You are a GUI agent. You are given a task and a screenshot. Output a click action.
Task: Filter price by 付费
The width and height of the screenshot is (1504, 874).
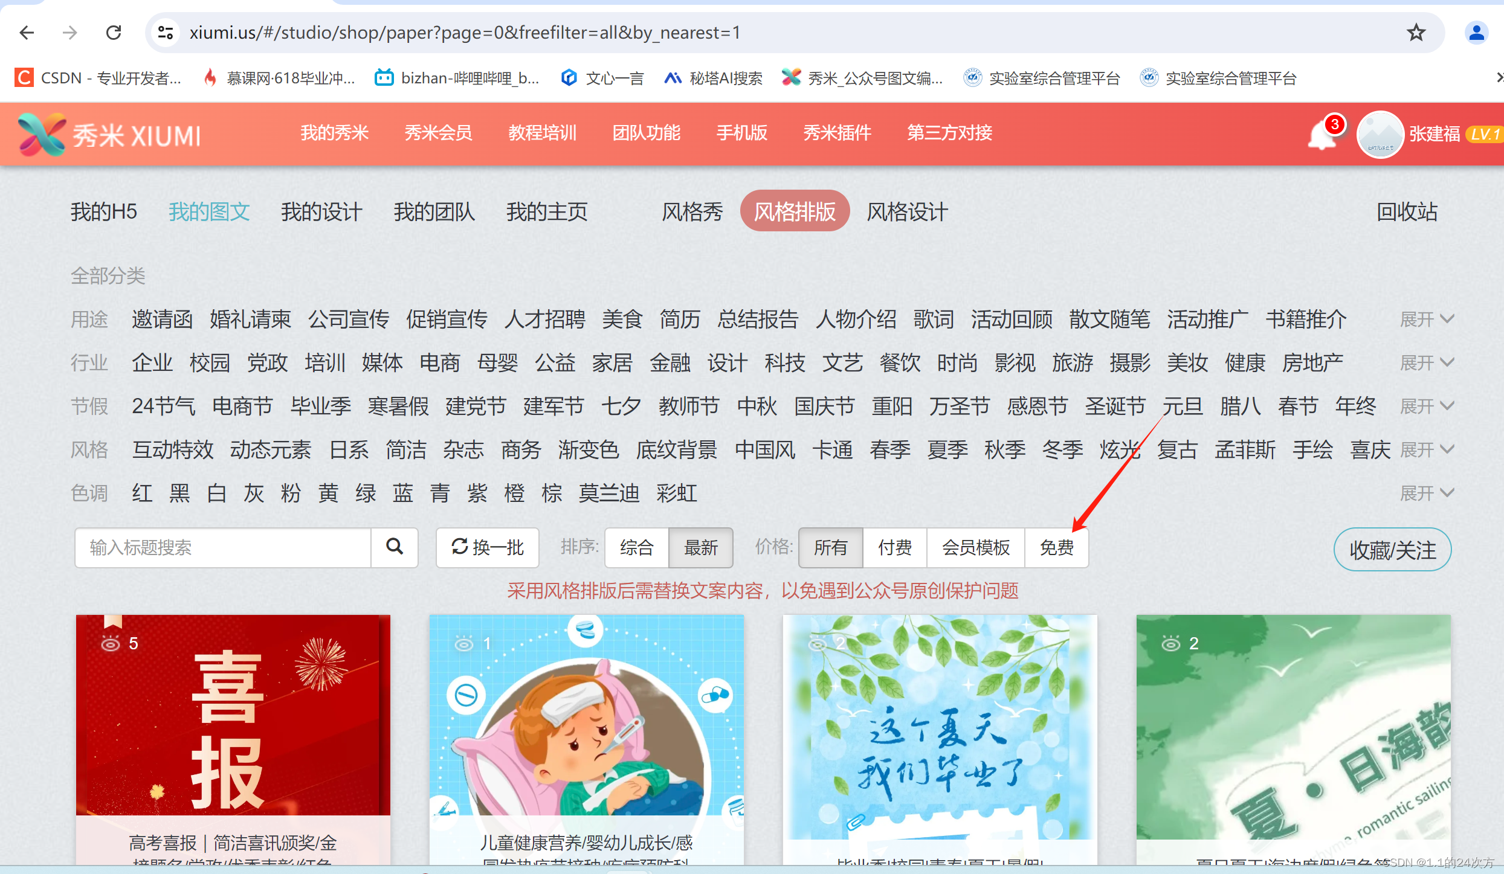tap(894, 548)
